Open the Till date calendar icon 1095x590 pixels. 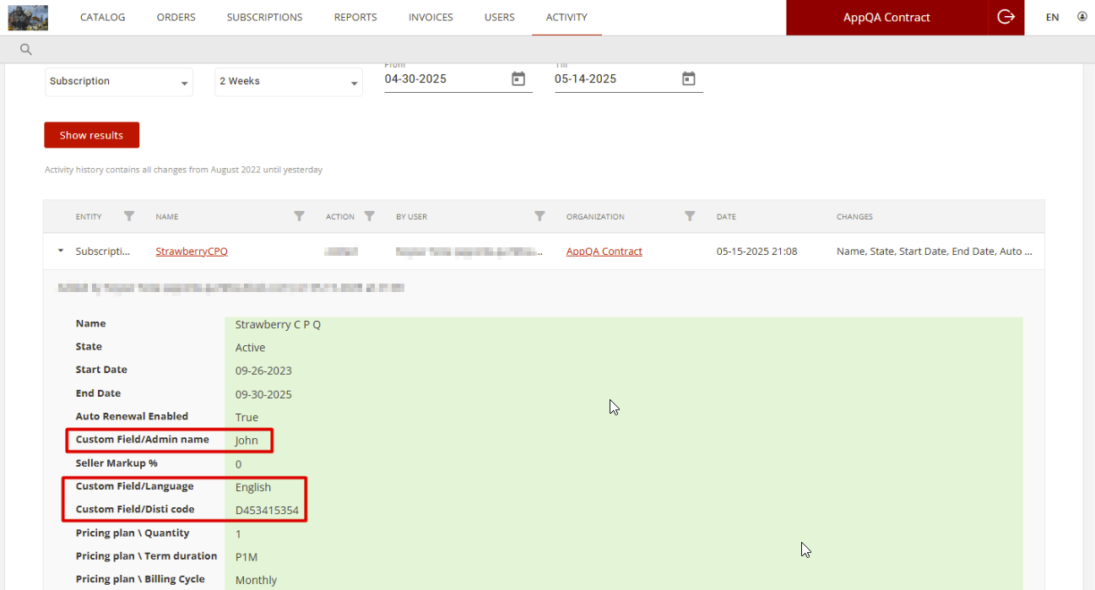pos(689,78)
